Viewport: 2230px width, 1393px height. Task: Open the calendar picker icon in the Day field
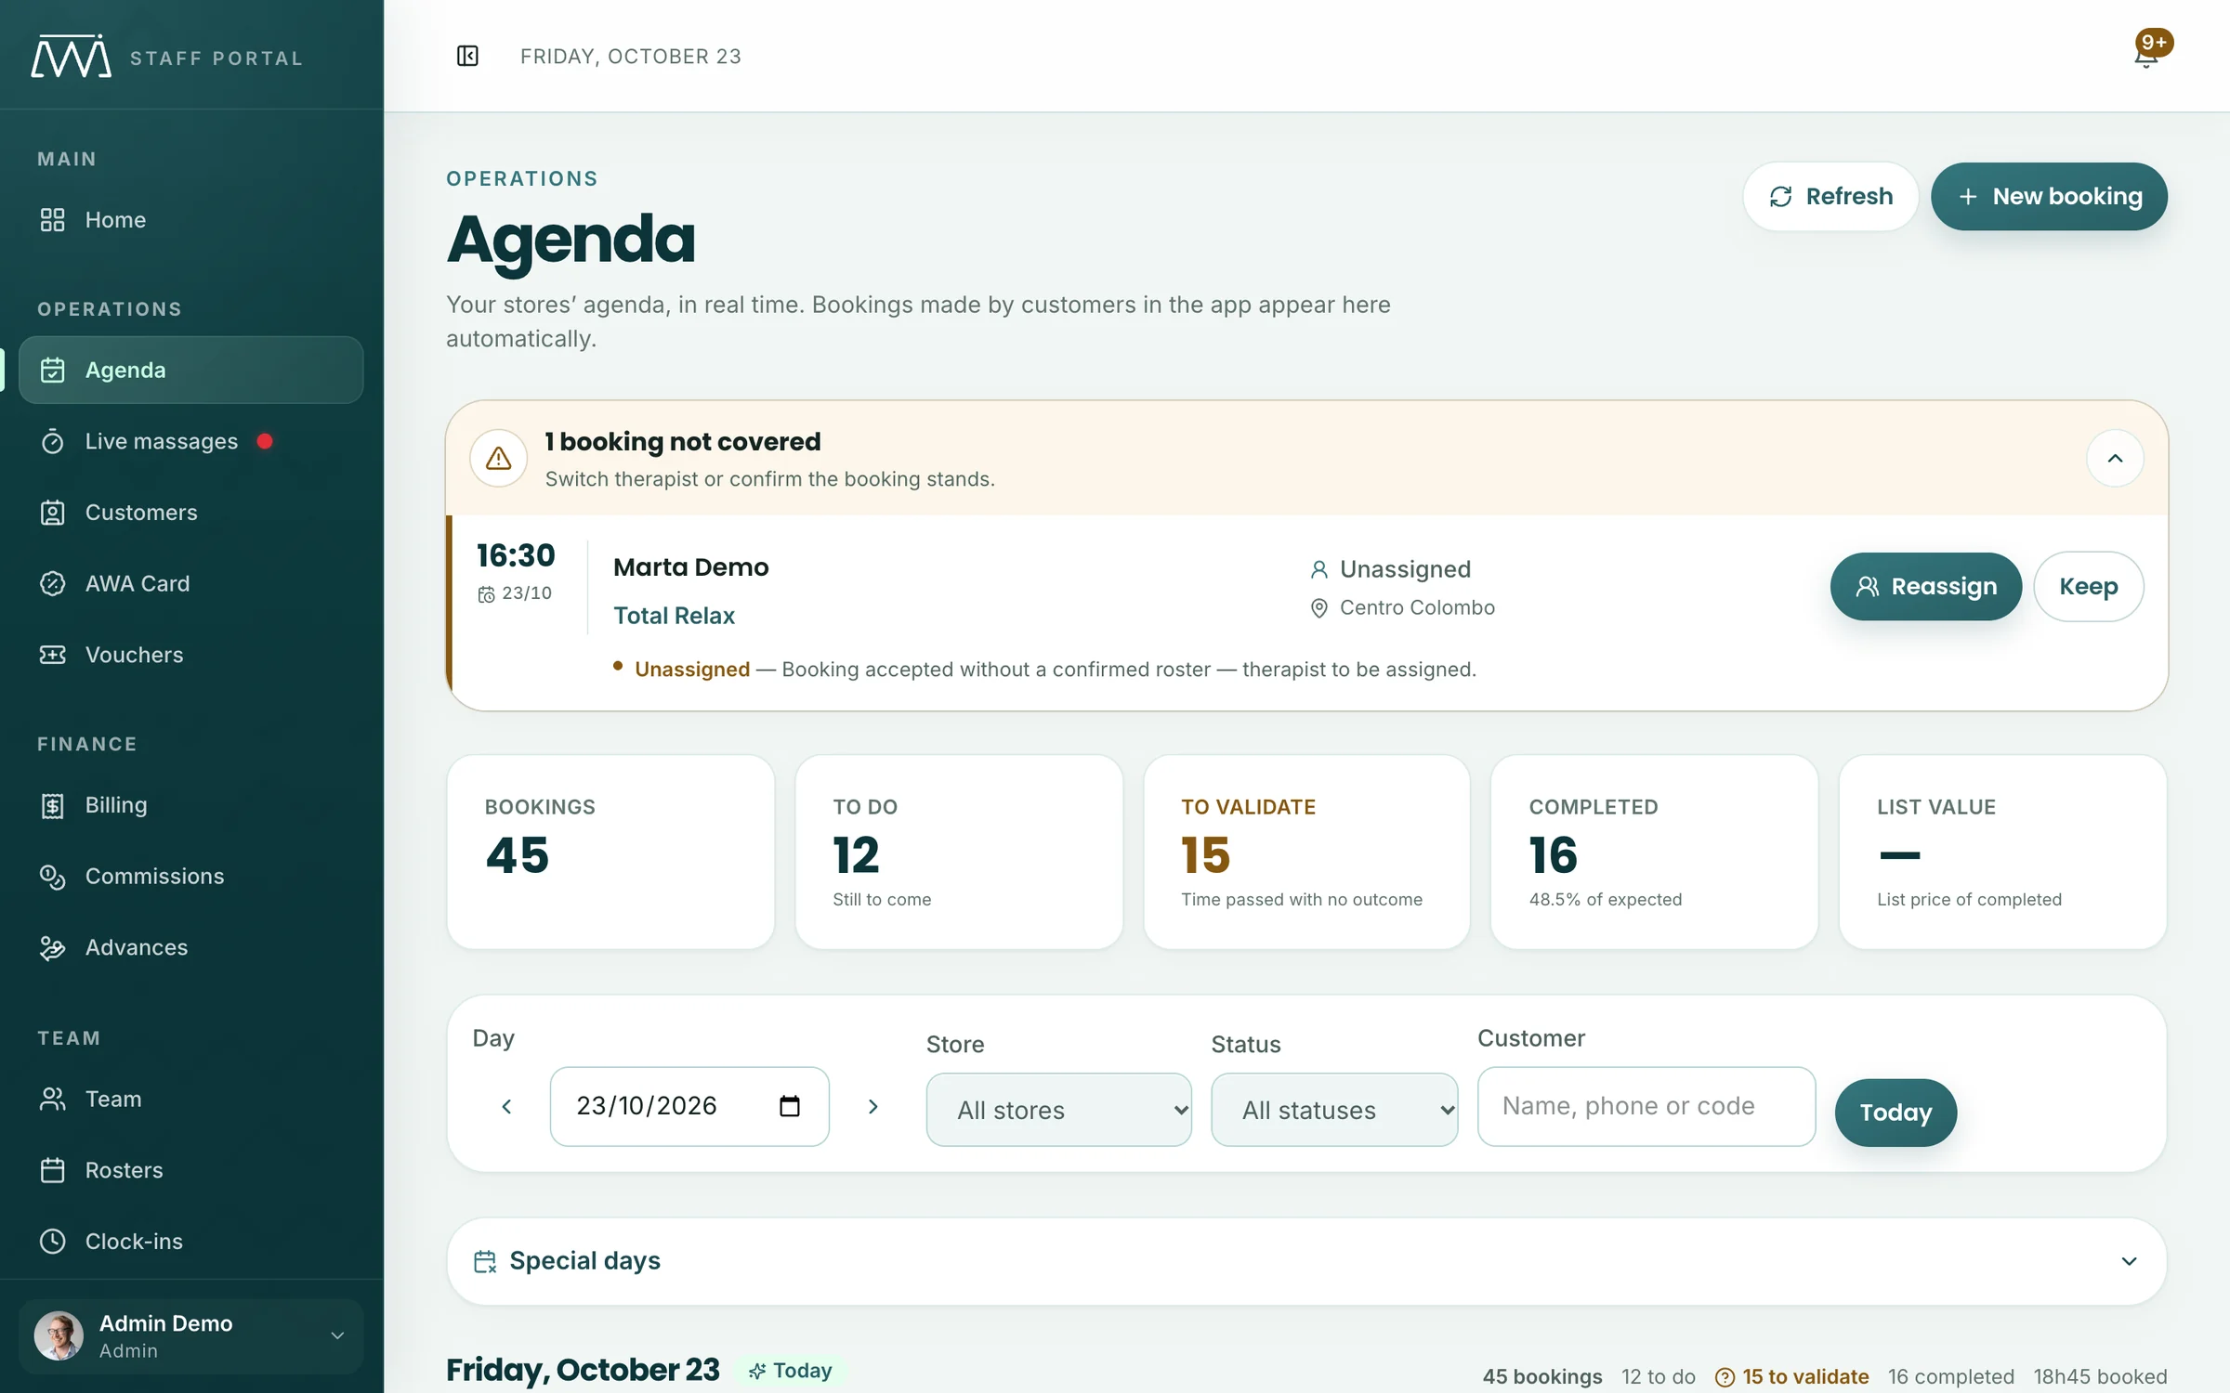click(x=790, y=1106)
